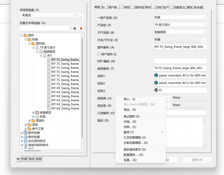Click the RIT manufacturer node icon
This screenshot has height=175, width=224.
point(45,55)
